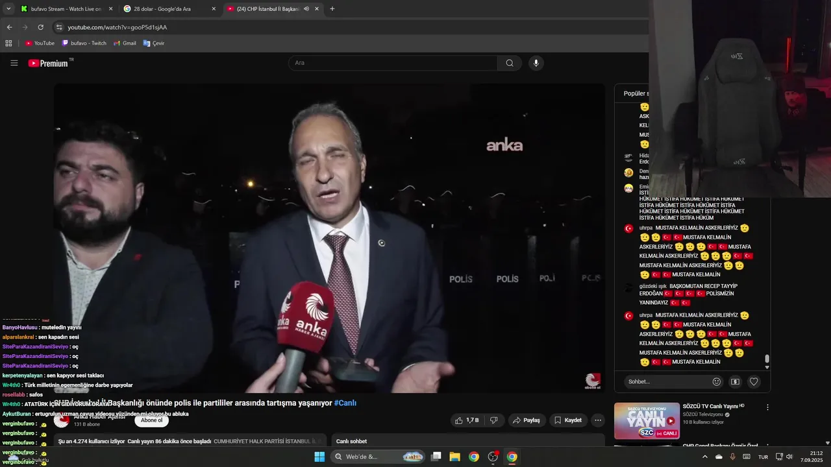Share the video with Paylaş
The width and height of the screenshot is (831, 467).
527,420
